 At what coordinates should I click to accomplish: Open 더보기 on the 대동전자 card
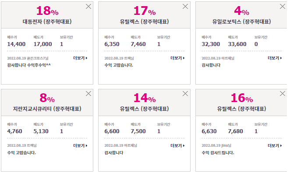[x=80, y=58]
